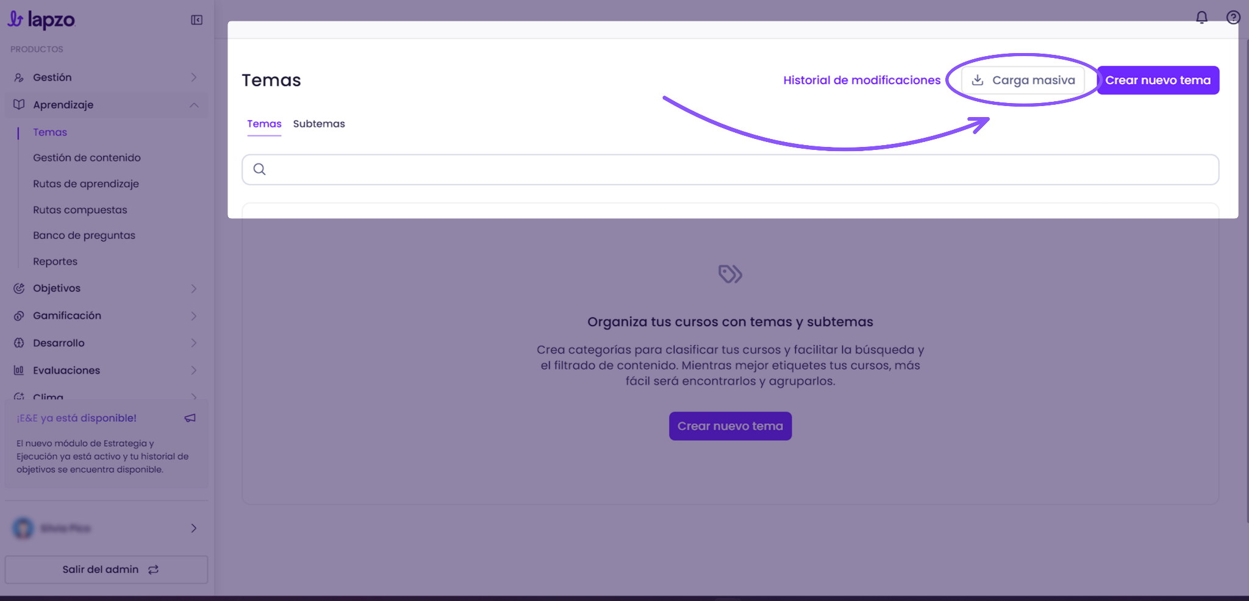Switch to the Subtemas tab
This screenshot has height=601, width=1249.
tap(319, 124)
